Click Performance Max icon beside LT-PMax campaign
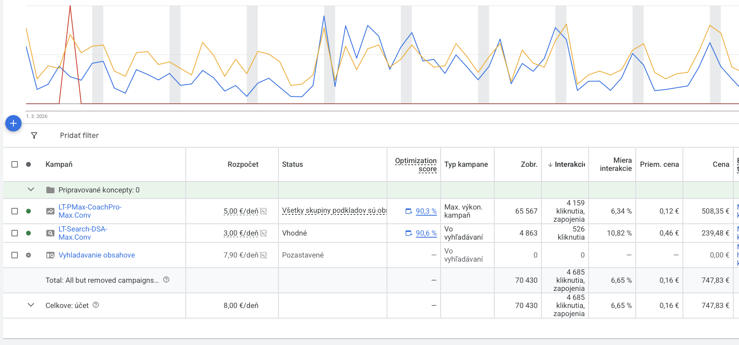 (x=50, y=211)
